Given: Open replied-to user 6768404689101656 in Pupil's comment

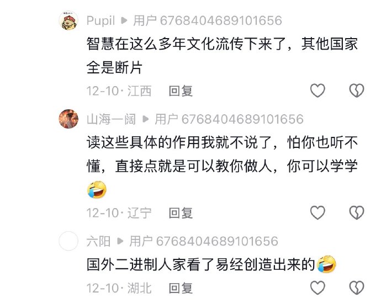Looking at the screenshot, I should [208, 20].
